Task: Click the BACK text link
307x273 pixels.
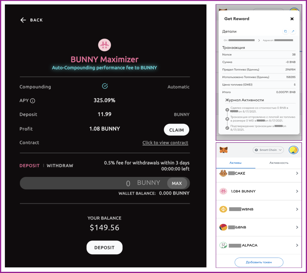Action: 36,20
